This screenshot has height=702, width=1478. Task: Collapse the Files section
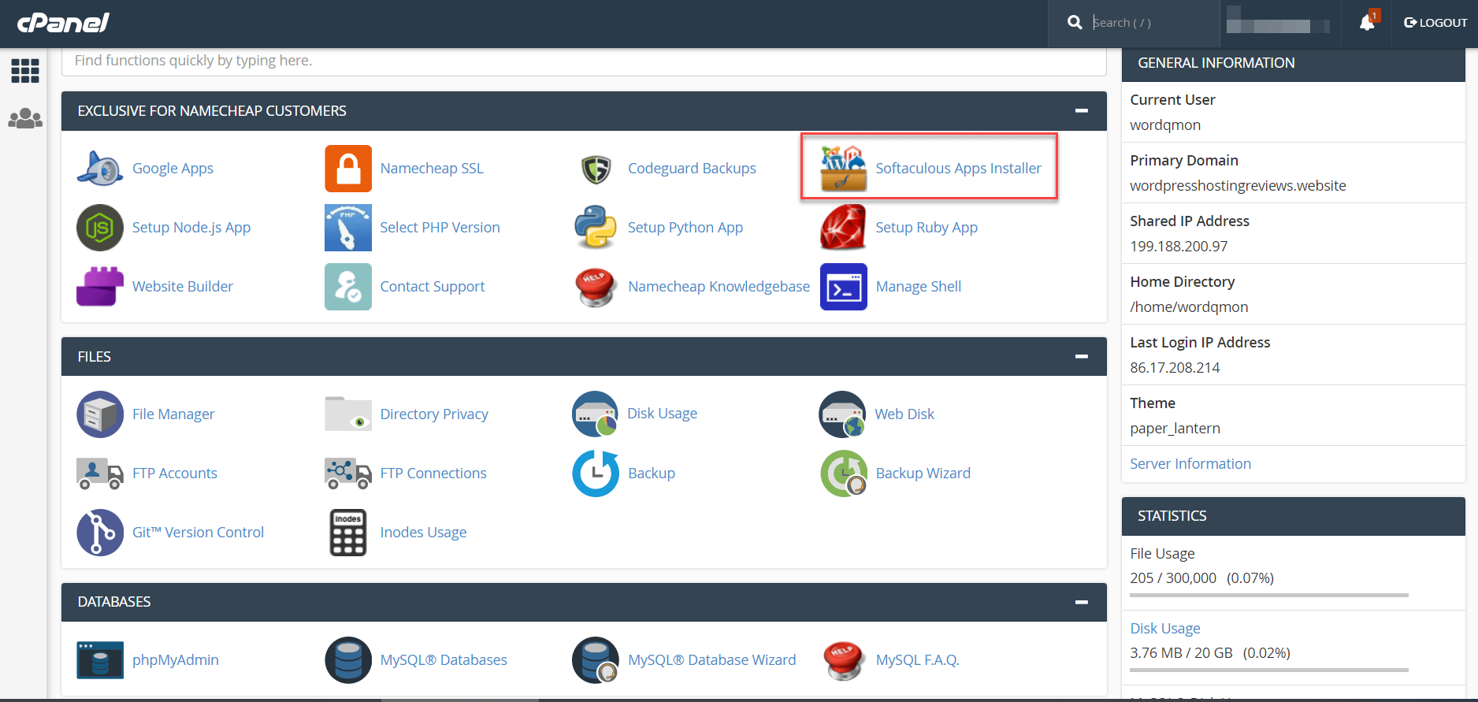(x=1082, y=357)
